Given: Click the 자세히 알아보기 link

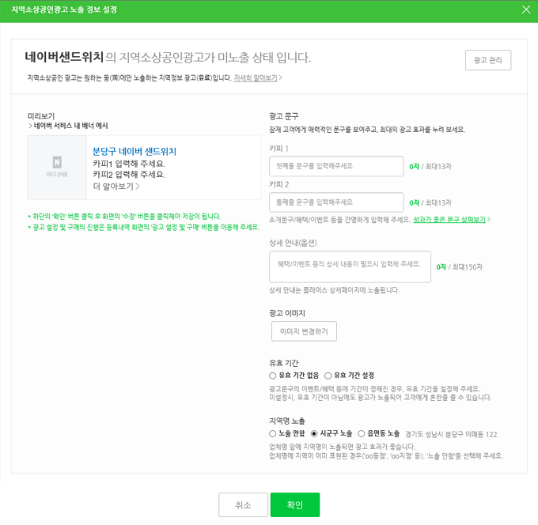Looking at the screenshot, I should pyautogui.click(x=256, y=77).
